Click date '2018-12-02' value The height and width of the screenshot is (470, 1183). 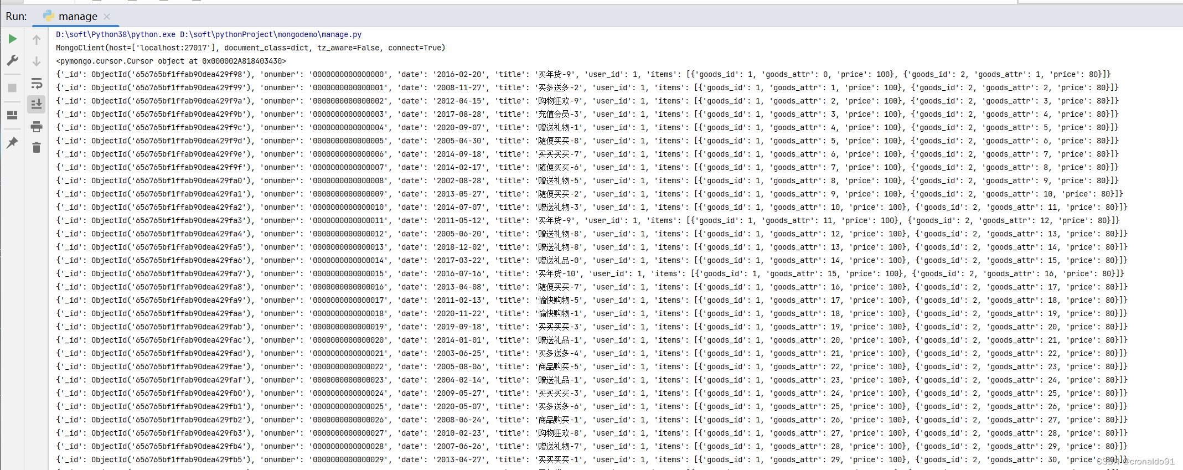(x=458, y=247)
